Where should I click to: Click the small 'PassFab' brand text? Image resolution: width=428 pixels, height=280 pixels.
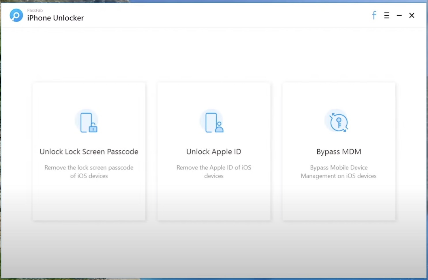click(x=35, y=10)
